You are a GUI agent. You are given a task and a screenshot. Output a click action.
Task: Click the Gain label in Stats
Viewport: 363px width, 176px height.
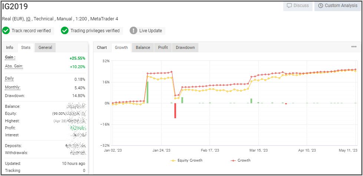click(10, 57)
